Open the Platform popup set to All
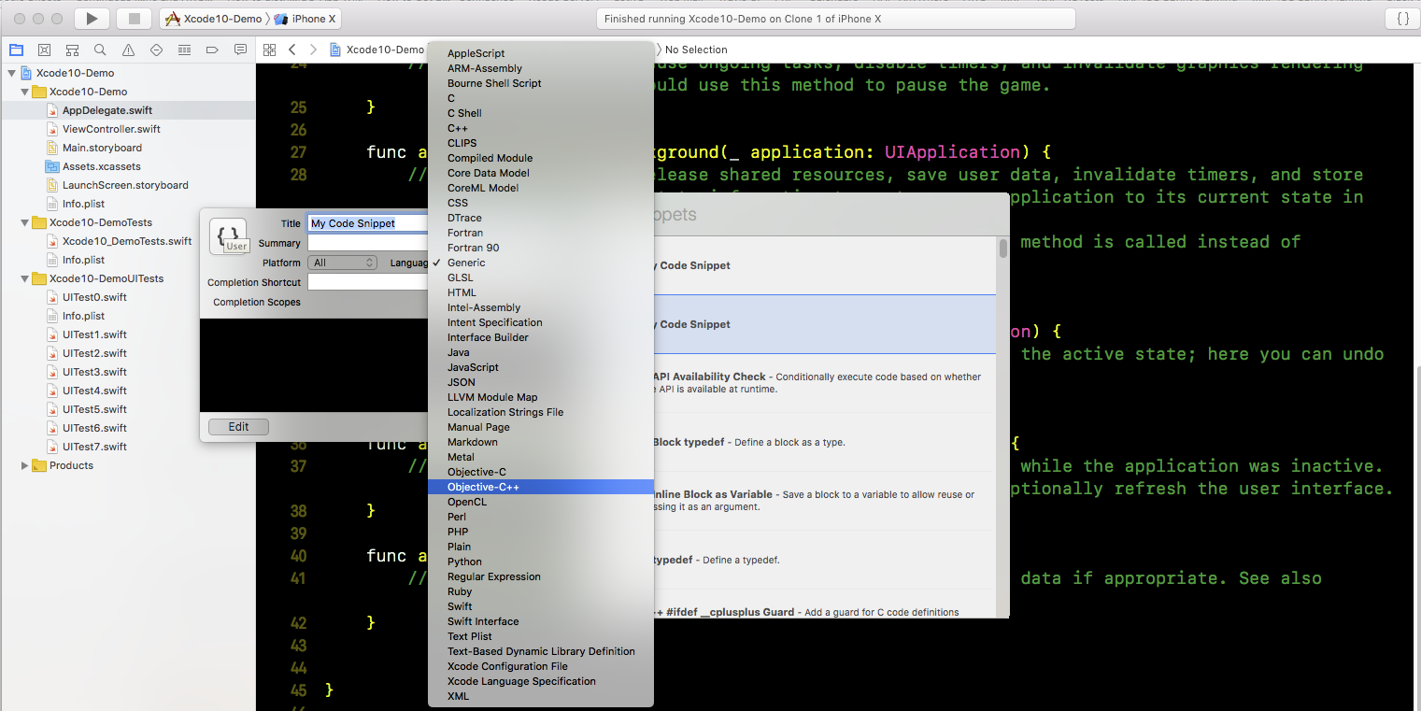The height and width of the screenshot is (711, 1421). coord(342,263)
